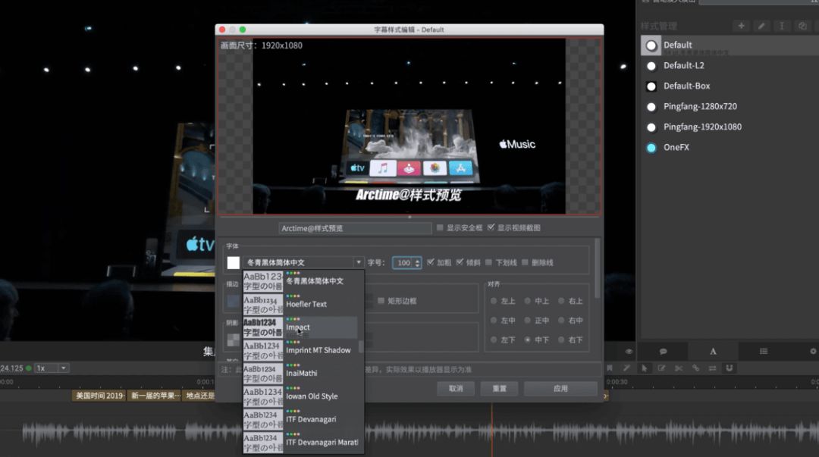Select 左中 alignment radio
The height and width of the screenshot is (457, 819).
pyautogui.click(x=494, y=320)
